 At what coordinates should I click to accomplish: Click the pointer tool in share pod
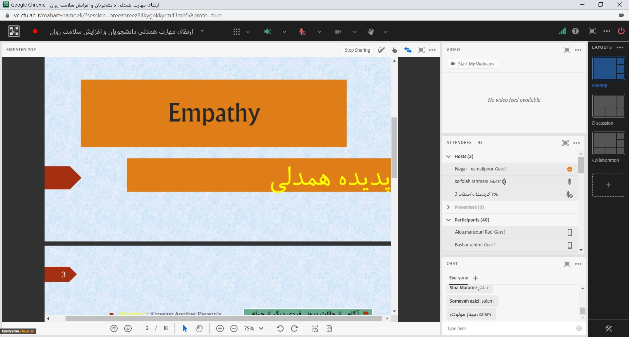(394, 50)
